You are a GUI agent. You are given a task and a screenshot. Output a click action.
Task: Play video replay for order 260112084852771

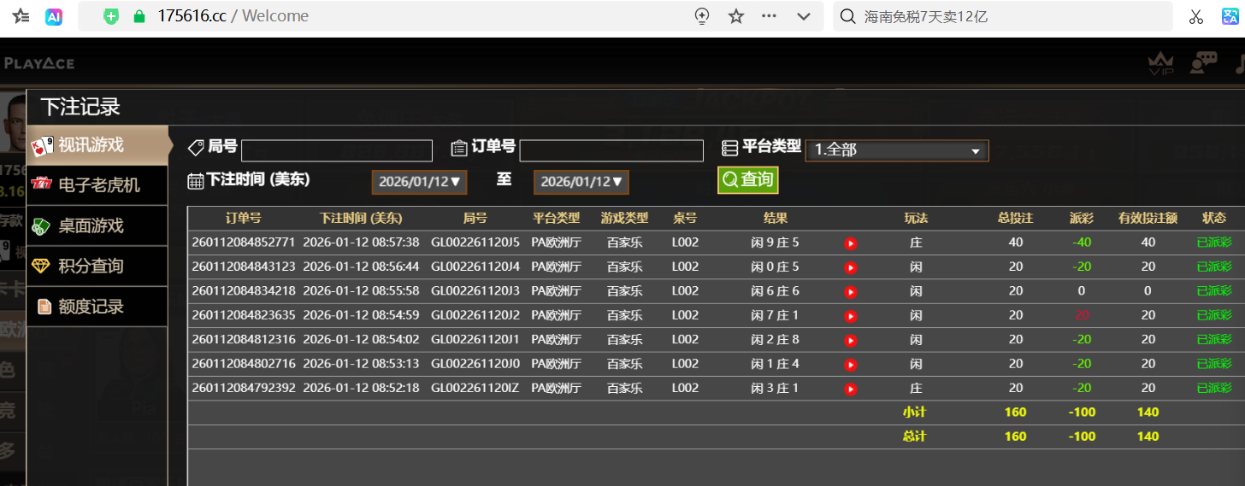[x=850, y=243]
